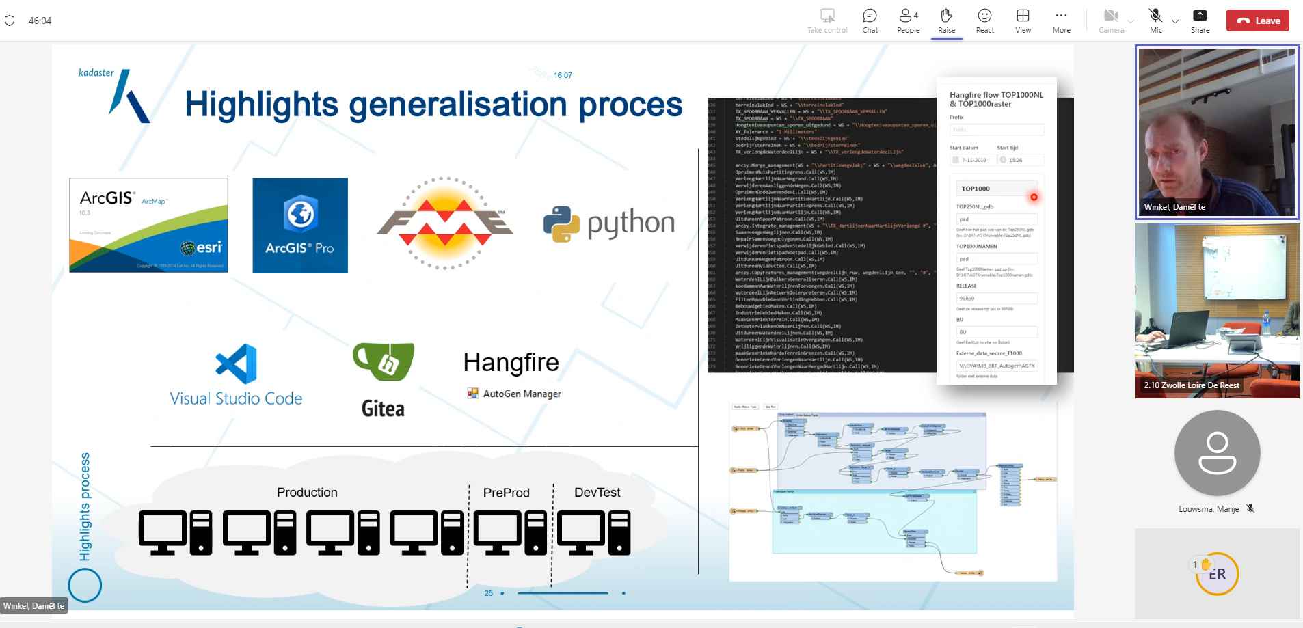This screenshot has height=628, width=1303.
Task: Click the red dot beside TOP1000
Action: [1034, 197]
